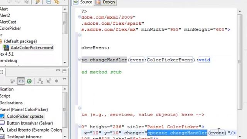Image resolution: width=247 pixels, height=139 pixels.
Task: Click the TextInput txtnome component icon
Action: pos(2,136)
